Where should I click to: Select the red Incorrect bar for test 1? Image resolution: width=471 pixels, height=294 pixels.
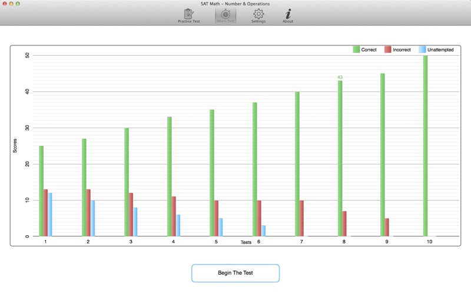[45, 213]
